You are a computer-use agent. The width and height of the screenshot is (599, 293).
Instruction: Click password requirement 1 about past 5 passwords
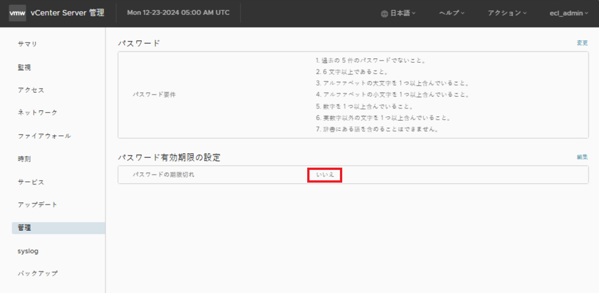coord(370,60)
